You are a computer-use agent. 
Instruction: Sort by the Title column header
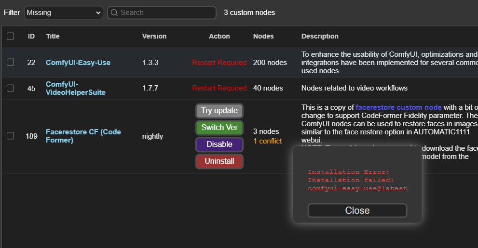(x=53, y=36)
